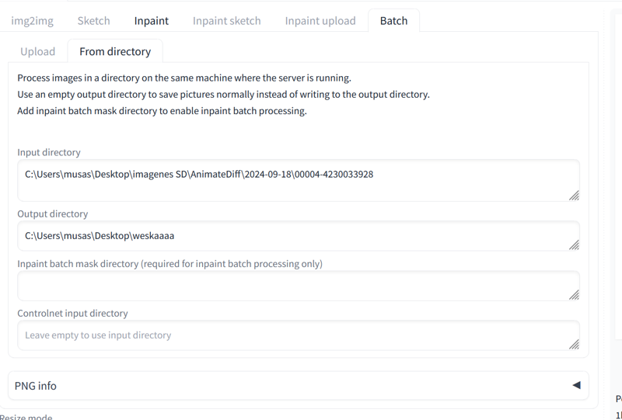Select the Batch tab
Screen dimensions: 622x420
(393, 21)
